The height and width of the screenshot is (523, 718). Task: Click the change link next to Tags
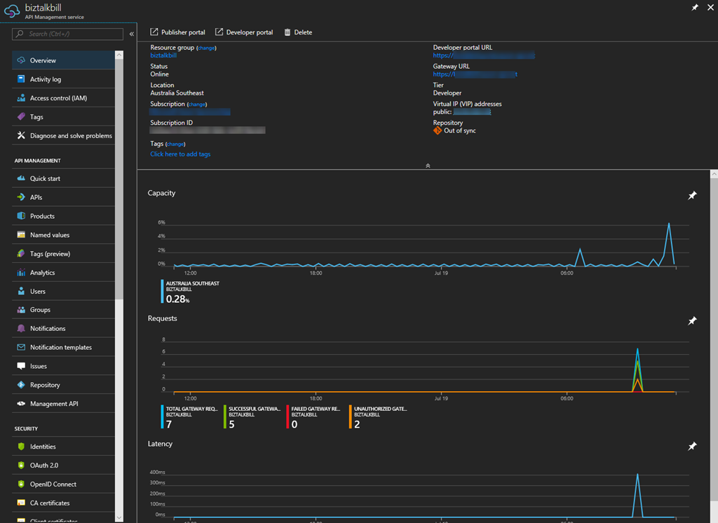[x=175, y=144]
